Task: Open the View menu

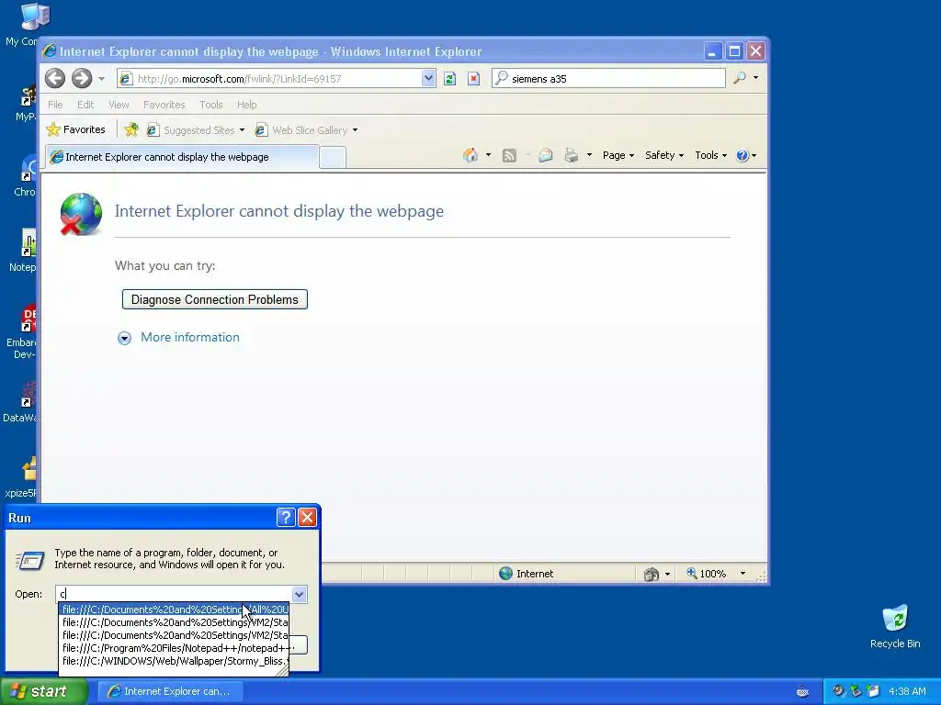Action: [119, 105]
